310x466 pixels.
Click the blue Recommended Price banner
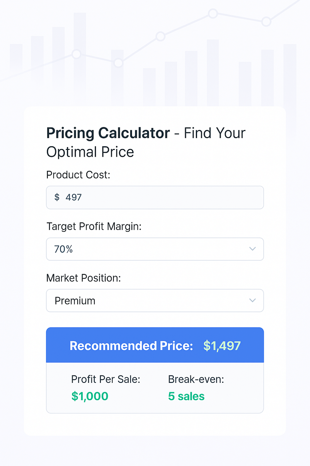(155, 345)
